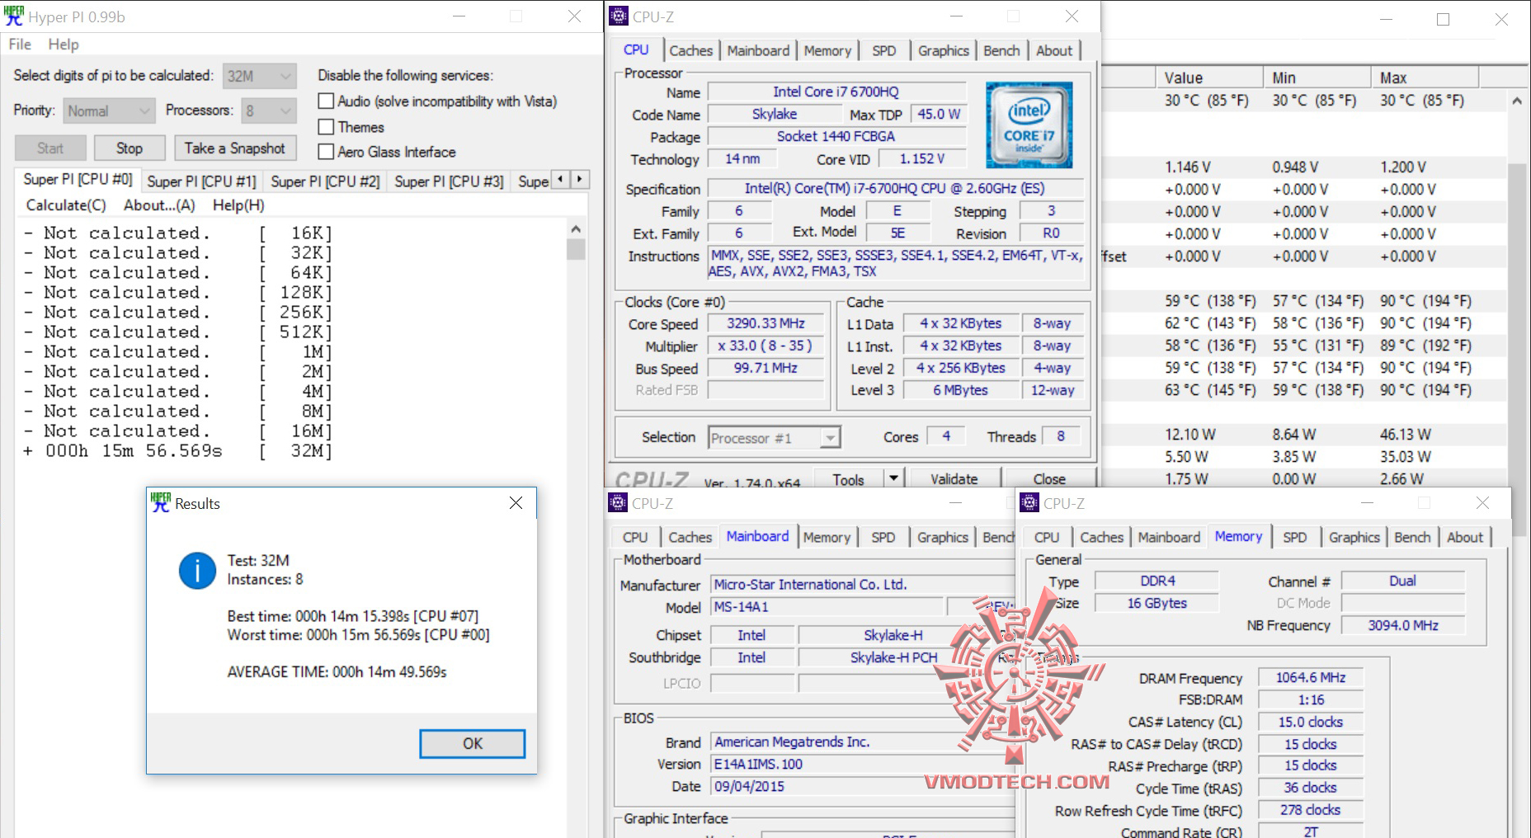Image resolution: width=1531 pixels, height=838 pixels.
Task: Click the Min column header in sensor window
Action: 1317,78
